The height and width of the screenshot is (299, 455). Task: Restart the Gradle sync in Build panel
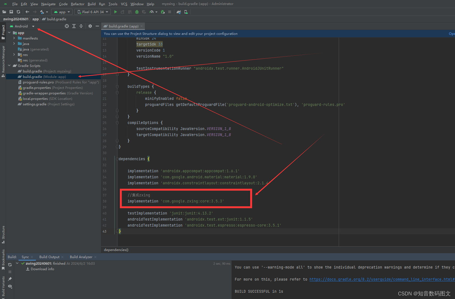coord(10,265)
